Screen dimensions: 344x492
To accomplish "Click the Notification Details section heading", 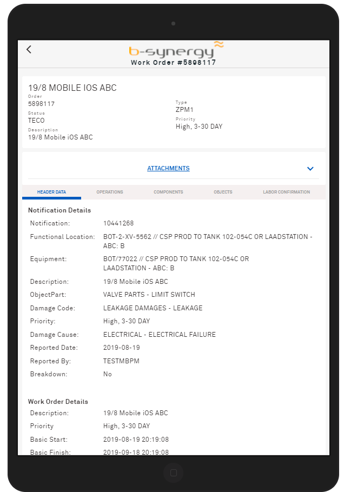I will 59,210.
